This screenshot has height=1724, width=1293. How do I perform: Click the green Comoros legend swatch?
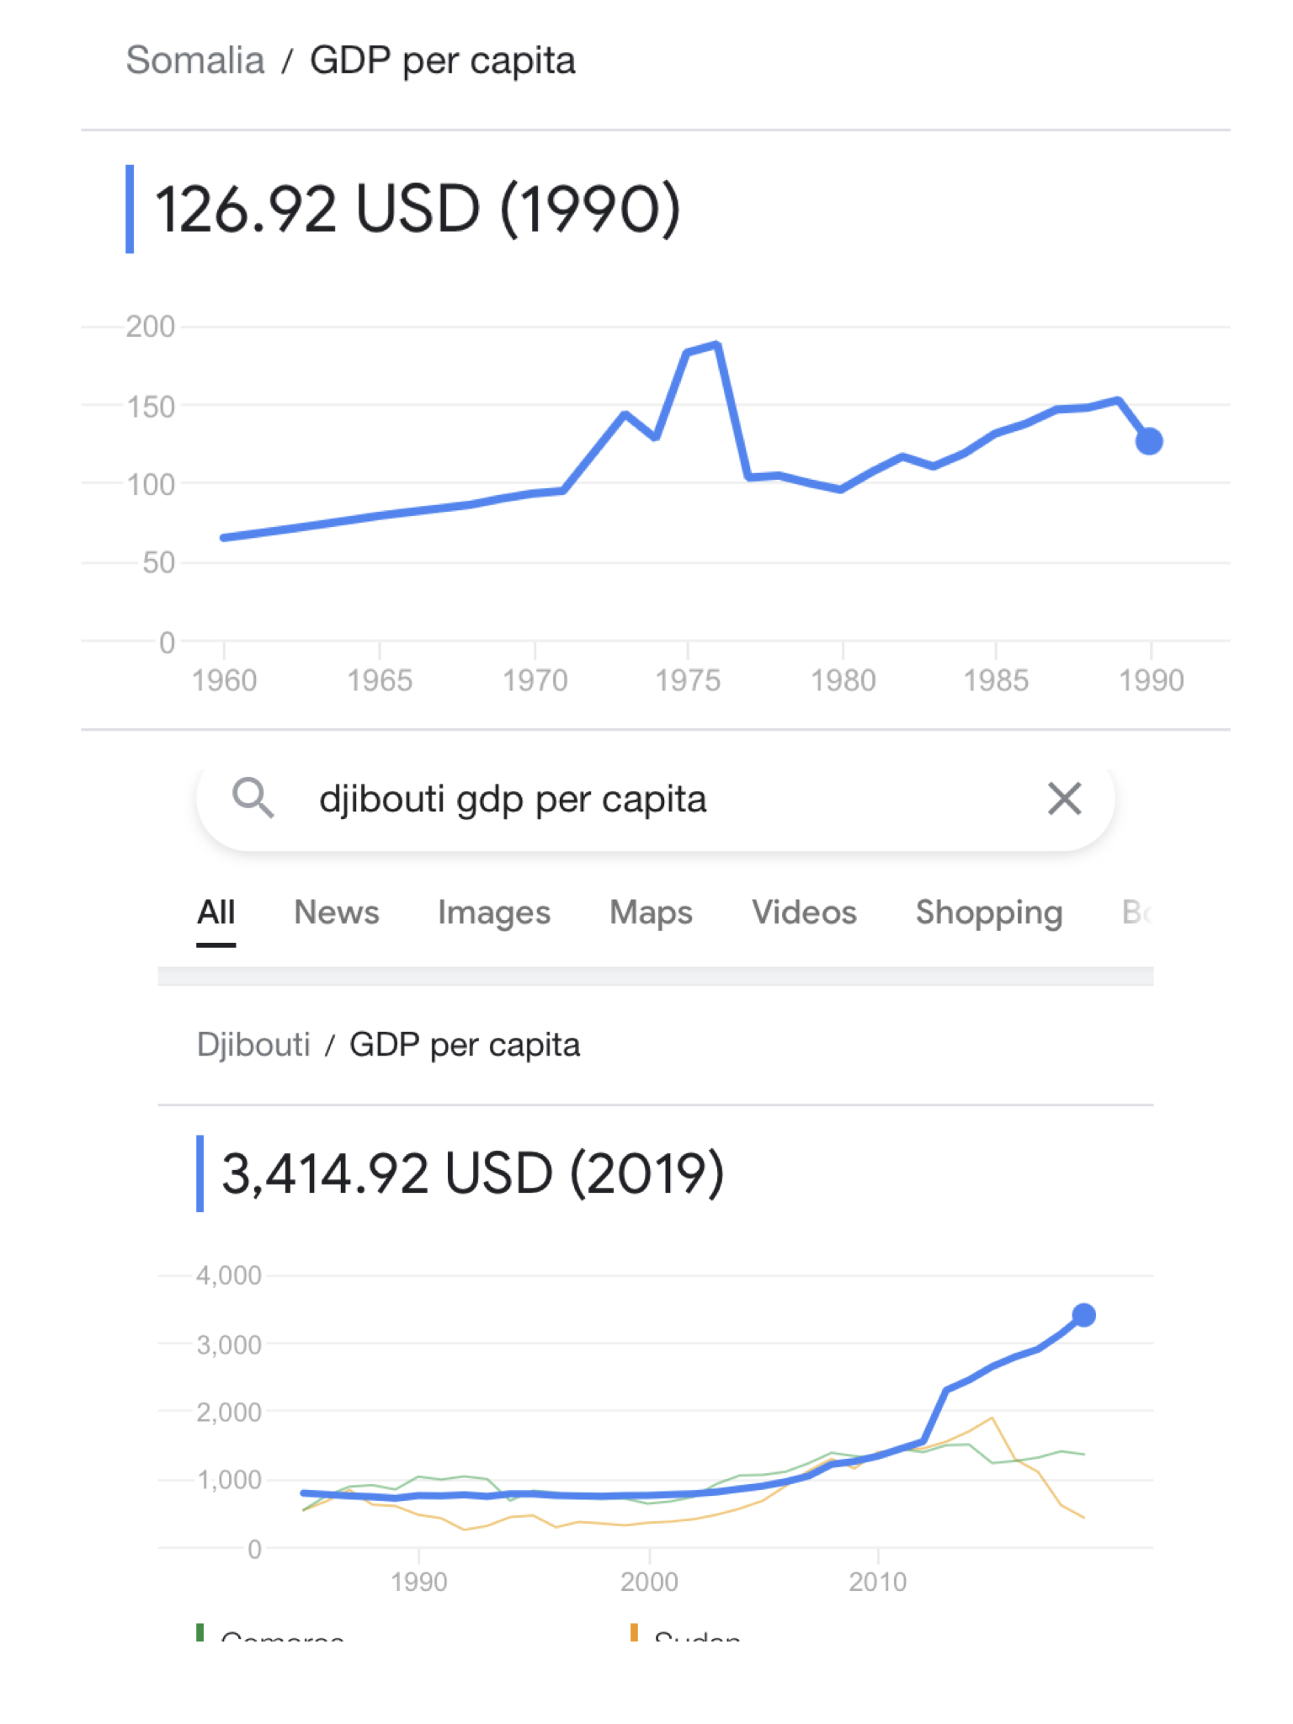(x=200, y=1633)
